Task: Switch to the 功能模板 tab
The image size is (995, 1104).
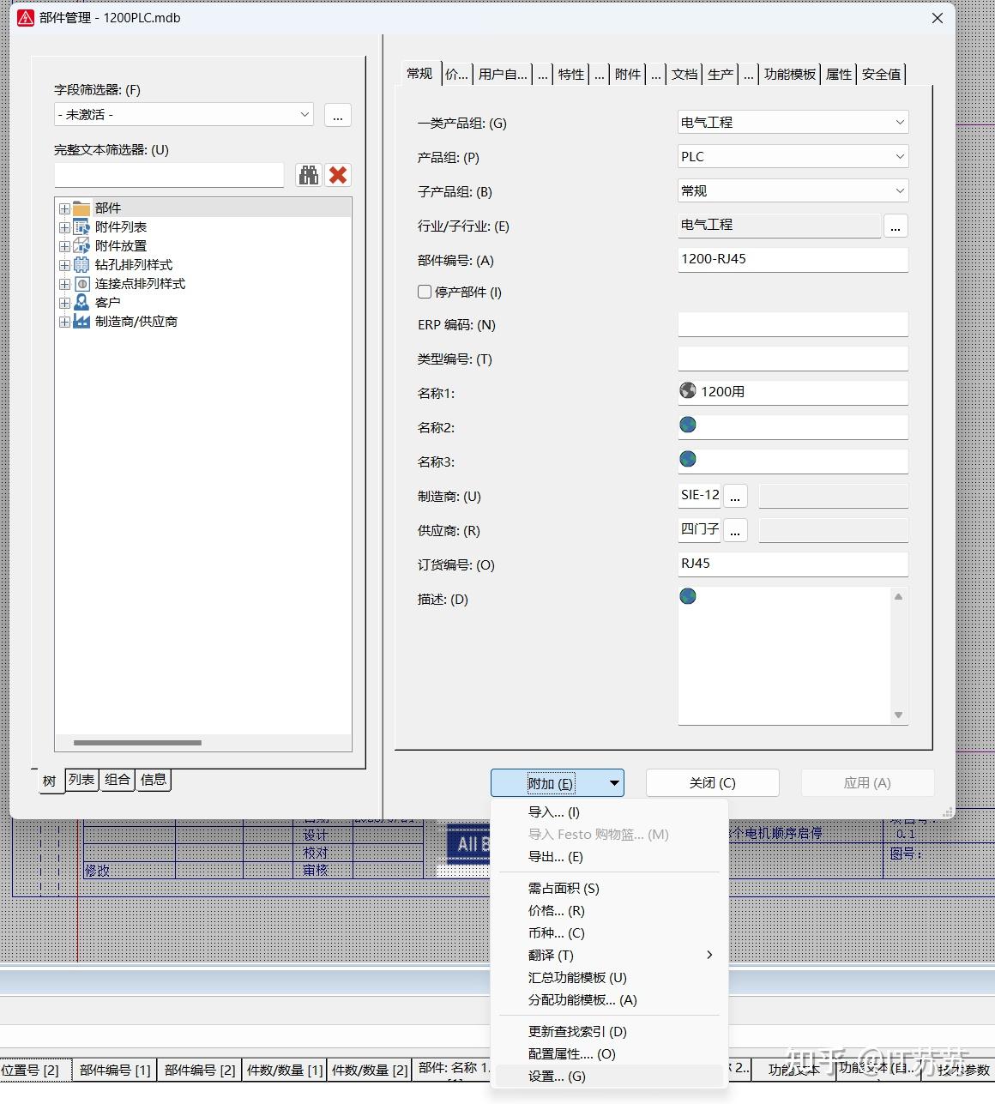Action: [789, 74]
